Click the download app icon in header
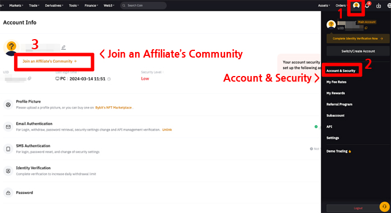This screenshot has height=213, width=391. tap(379, 6)
